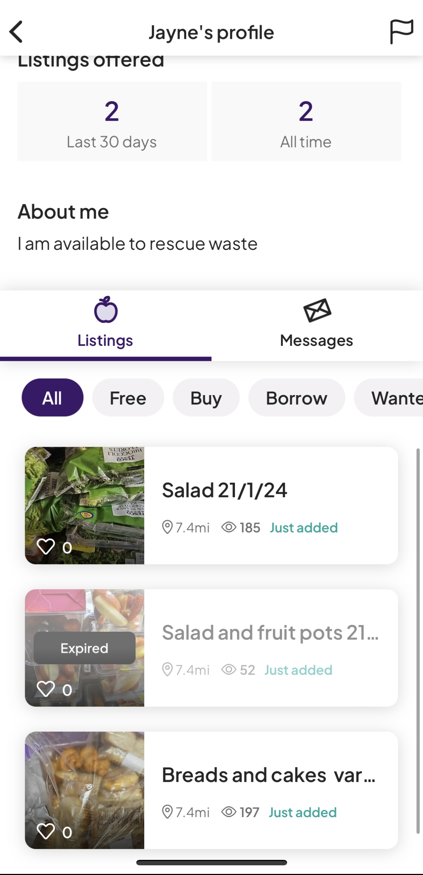Click the listings vertical scrollbar
Viewport: 423px width, 875px height.
coord(418,640)
